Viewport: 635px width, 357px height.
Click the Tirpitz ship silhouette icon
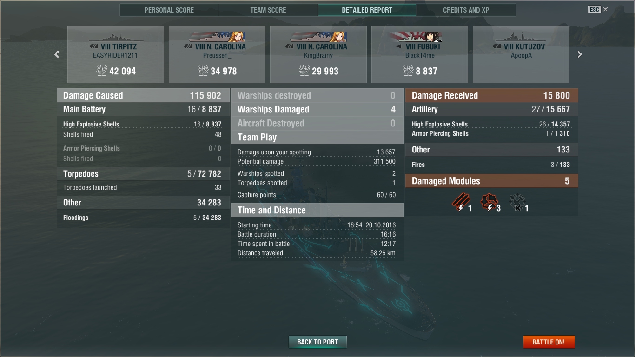click(115, 37)
